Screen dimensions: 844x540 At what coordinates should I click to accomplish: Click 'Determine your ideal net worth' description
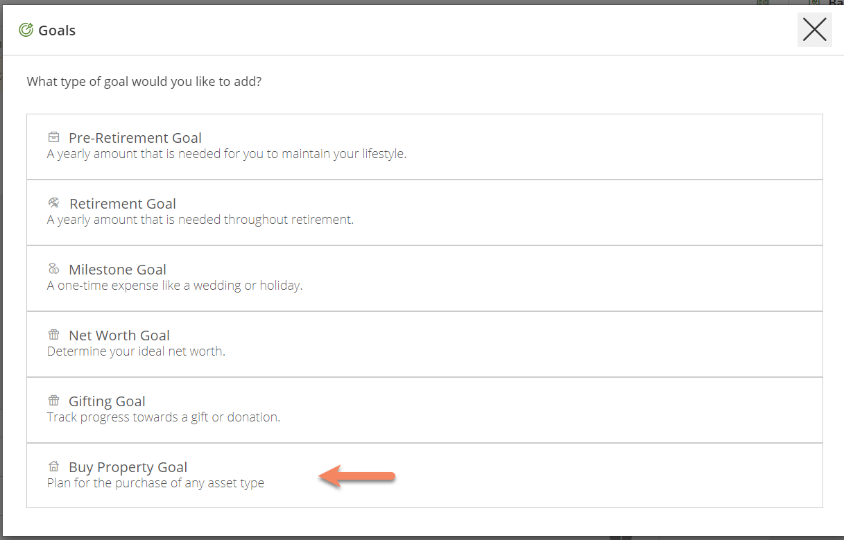(136, 351)
